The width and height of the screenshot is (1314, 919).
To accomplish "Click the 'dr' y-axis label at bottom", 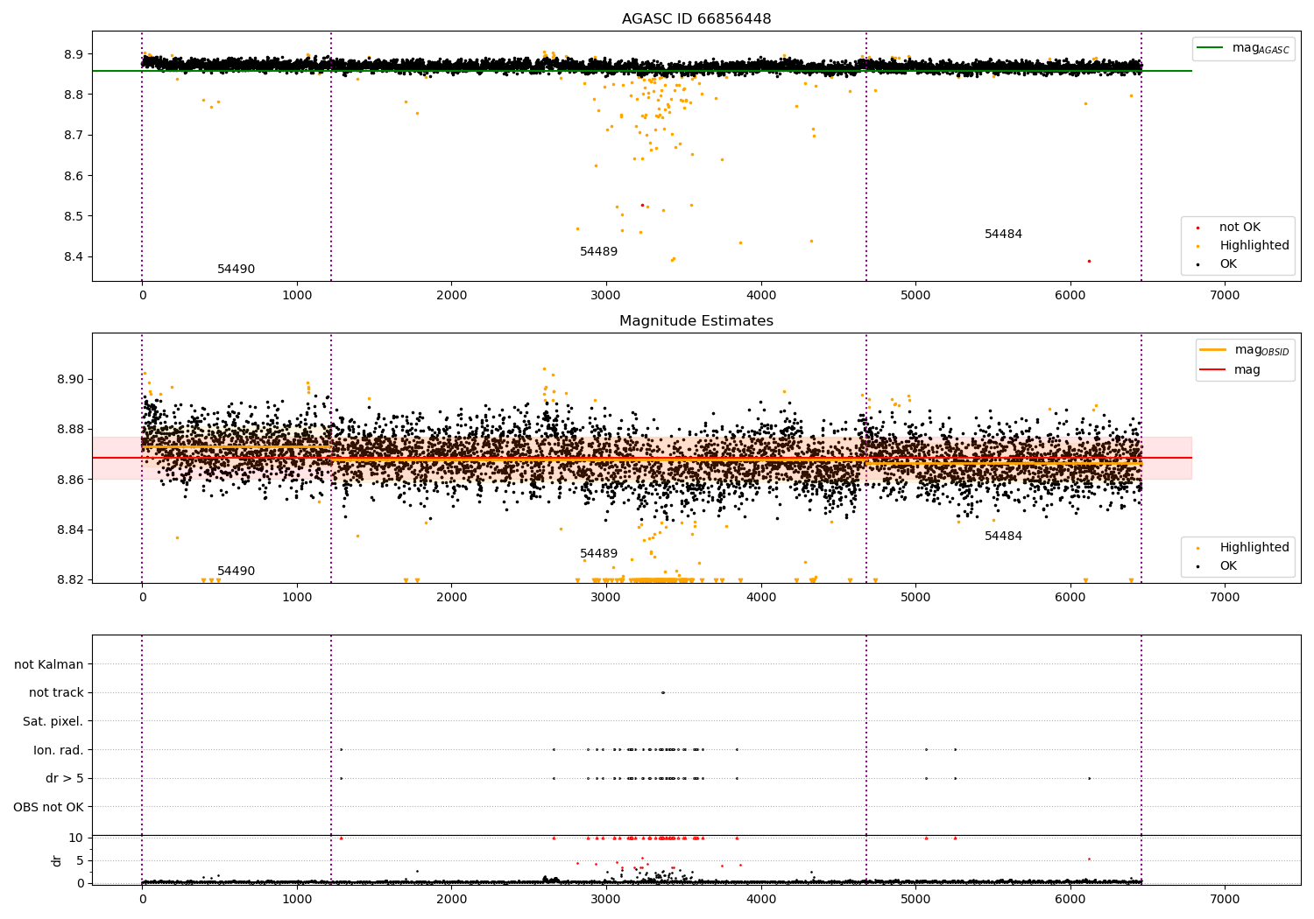I will (x=57, y=860).
